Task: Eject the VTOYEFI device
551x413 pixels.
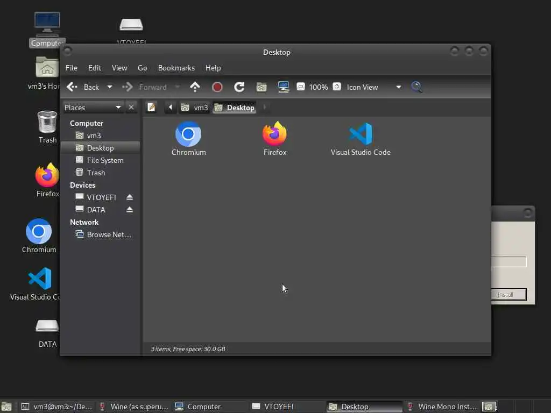Action: point(130,197)
